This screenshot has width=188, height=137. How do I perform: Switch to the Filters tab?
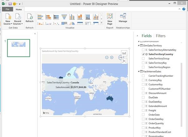161,36
